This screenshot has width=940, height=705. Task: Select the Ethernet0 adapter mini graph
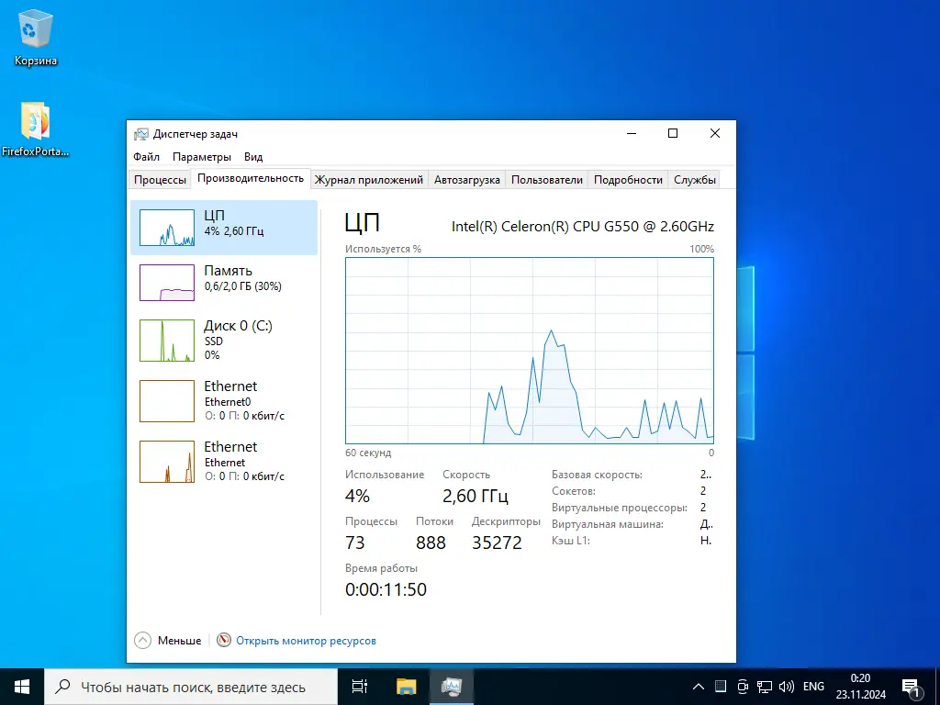pos(167,401)
